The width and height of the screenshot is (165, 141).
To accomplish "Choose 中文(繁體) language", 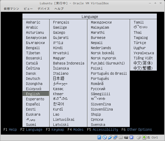I will 143,68.
